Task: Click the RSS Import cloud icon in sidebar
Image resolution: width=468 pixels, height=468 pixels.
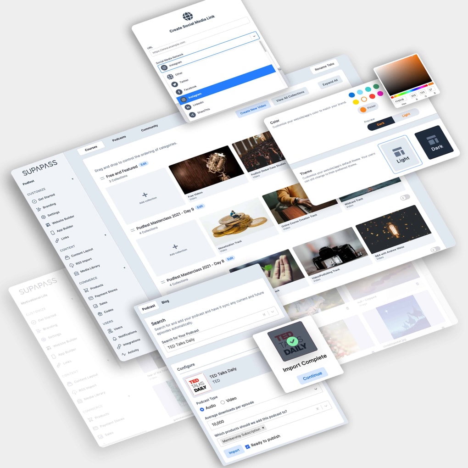Action: click(x=72, y=265)
